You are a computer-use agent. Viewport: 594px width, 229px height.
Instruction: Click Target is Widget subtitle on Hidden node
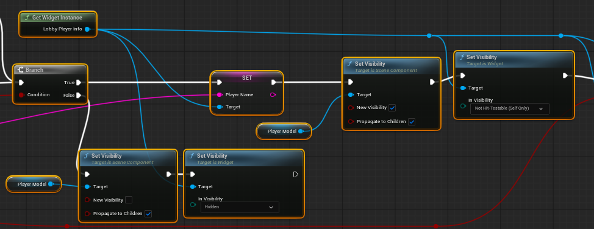(x=215, y=163)
